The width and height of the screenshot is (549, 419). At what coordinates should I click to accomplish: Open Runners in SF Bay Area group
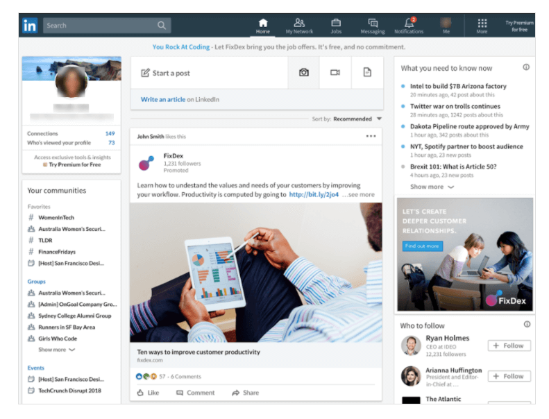(62, 327)
